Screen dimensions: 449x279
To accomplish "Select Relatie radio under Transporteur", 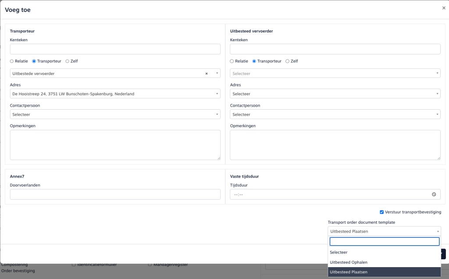I will (12, 61).
